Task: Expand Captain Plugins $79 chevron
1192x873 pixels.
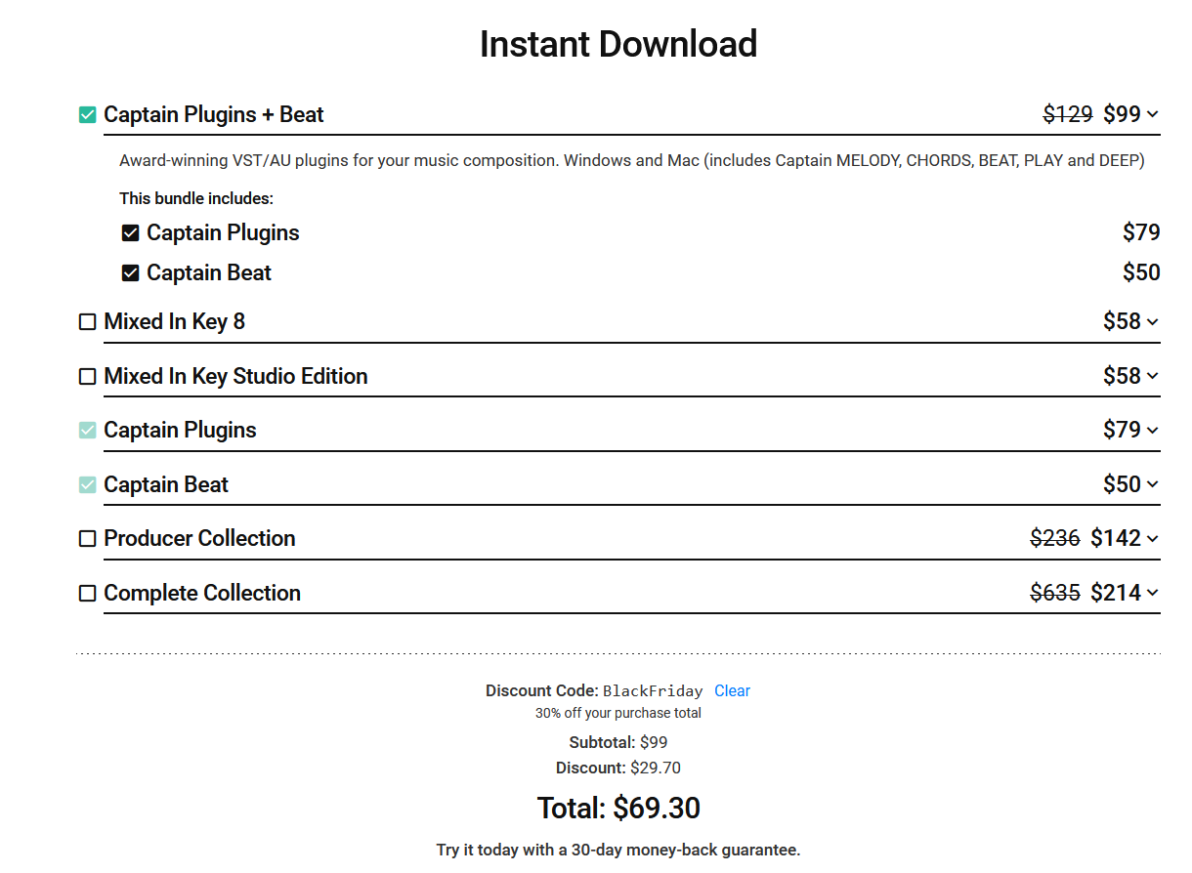Action: tap(1153, 431)
